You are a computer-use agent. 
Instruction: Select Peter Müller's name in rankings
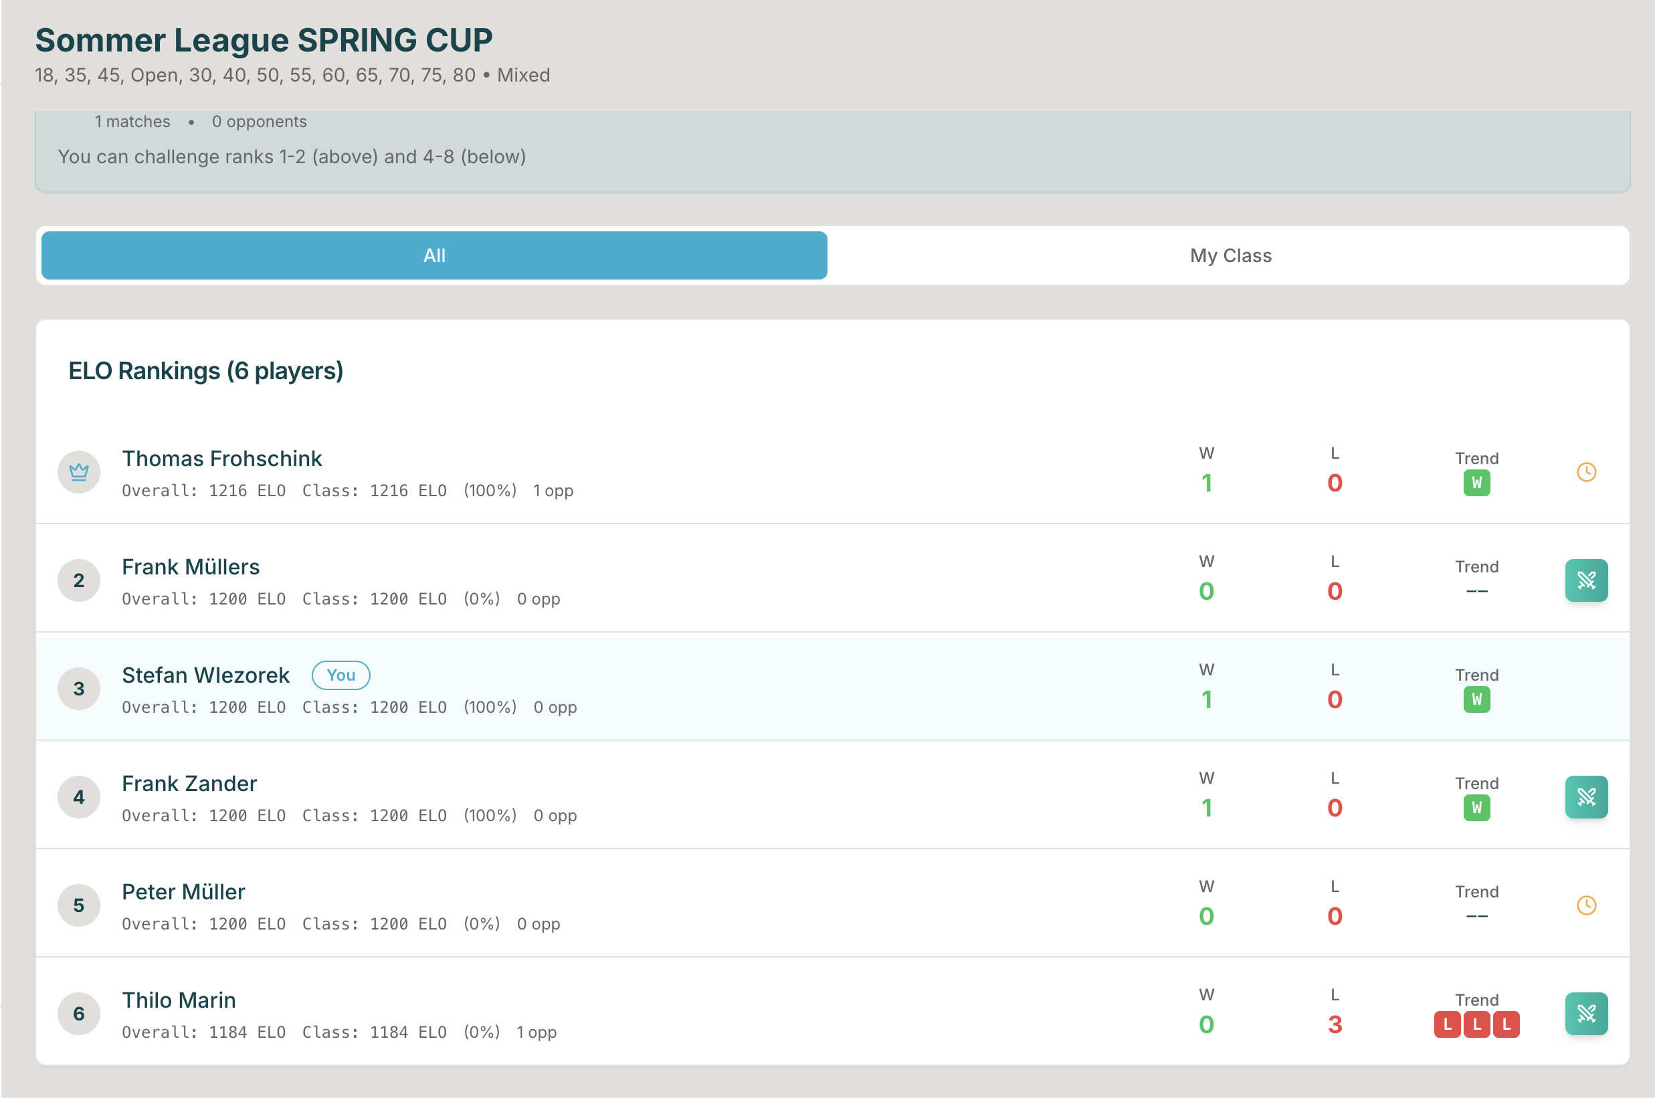click(183, 891)
